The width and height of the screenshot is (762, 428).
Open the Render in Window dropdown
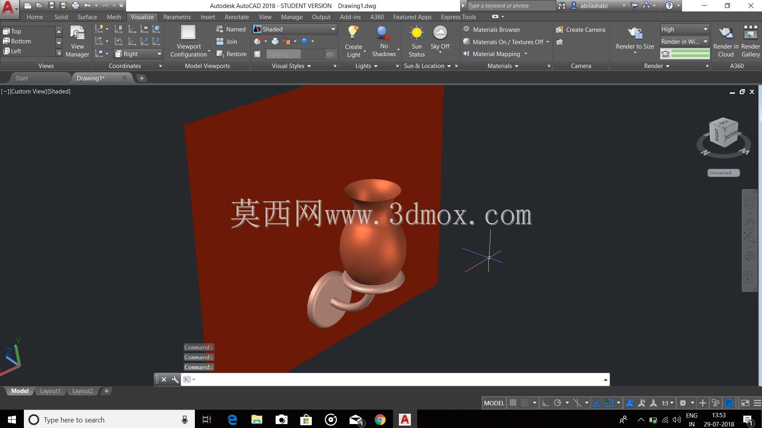pyautogui.click(x=684, y=41)
